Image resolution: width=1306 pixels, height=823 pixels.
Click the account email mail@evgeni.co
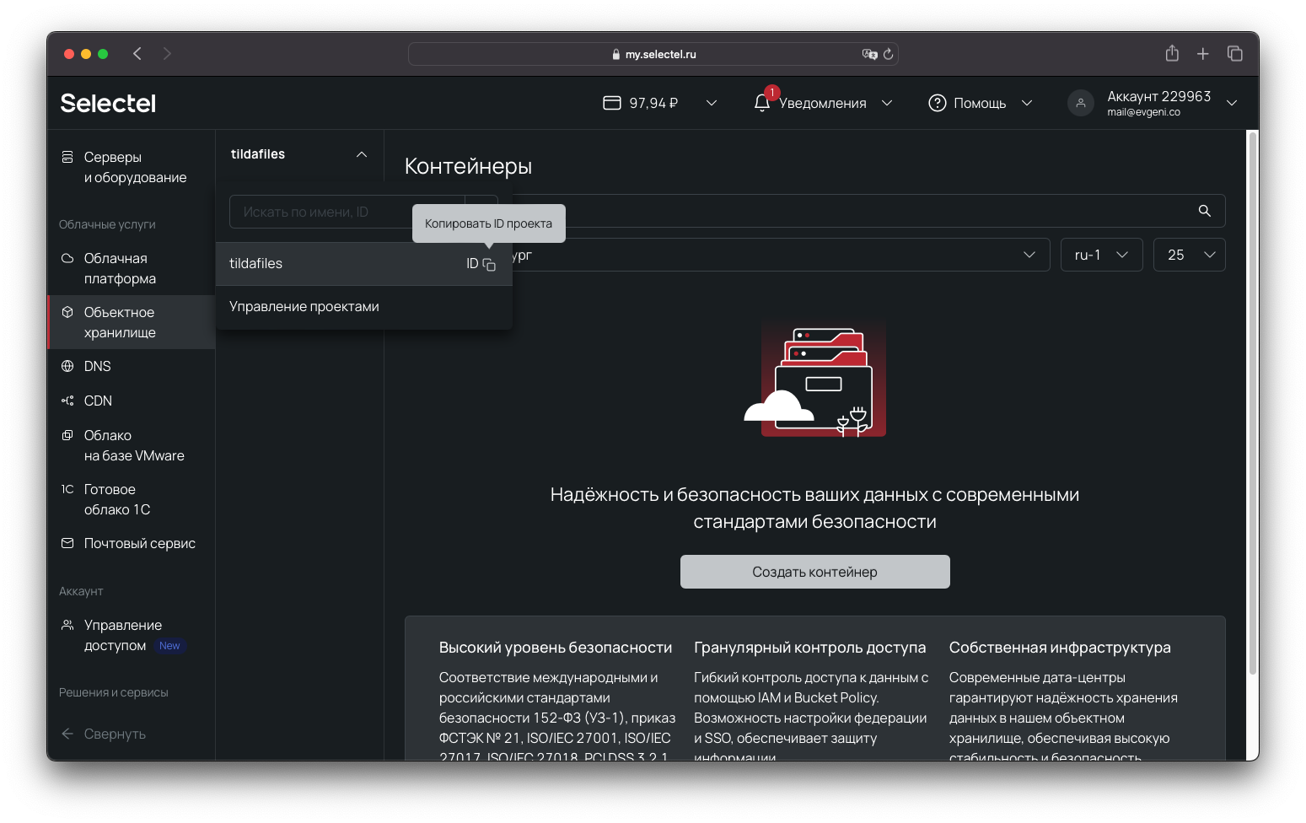(1143, 112)
